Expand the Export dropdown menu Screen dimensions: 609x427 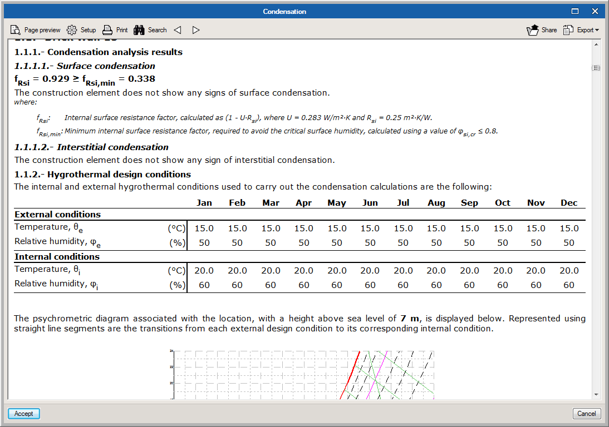coord(581,30)
